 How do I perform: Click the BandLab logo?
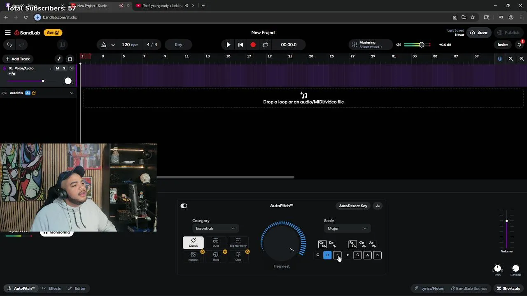click(27, 32)
